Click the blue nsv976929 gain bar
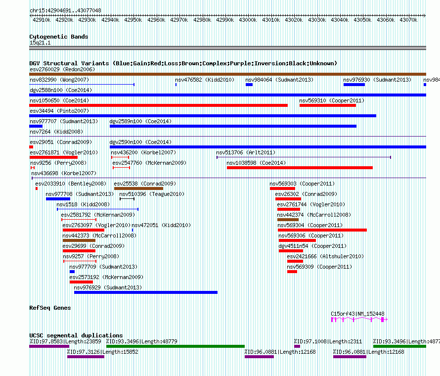Image resolution: width=440 pixels, height=376 pixels. 146,292
